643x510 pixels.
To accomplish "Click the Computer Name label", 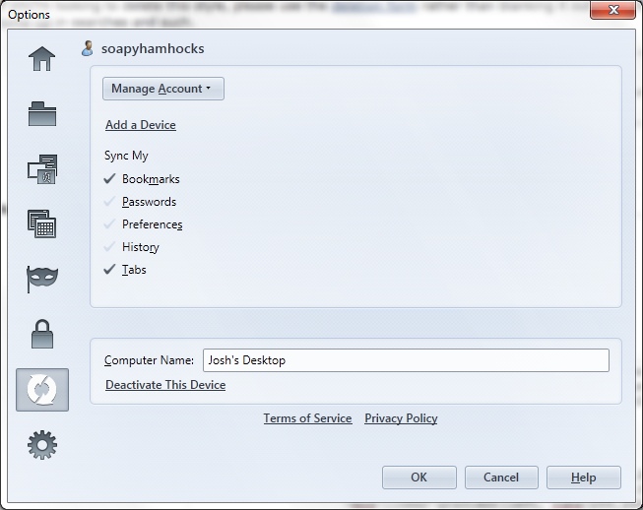I will [x=149, y=360].
